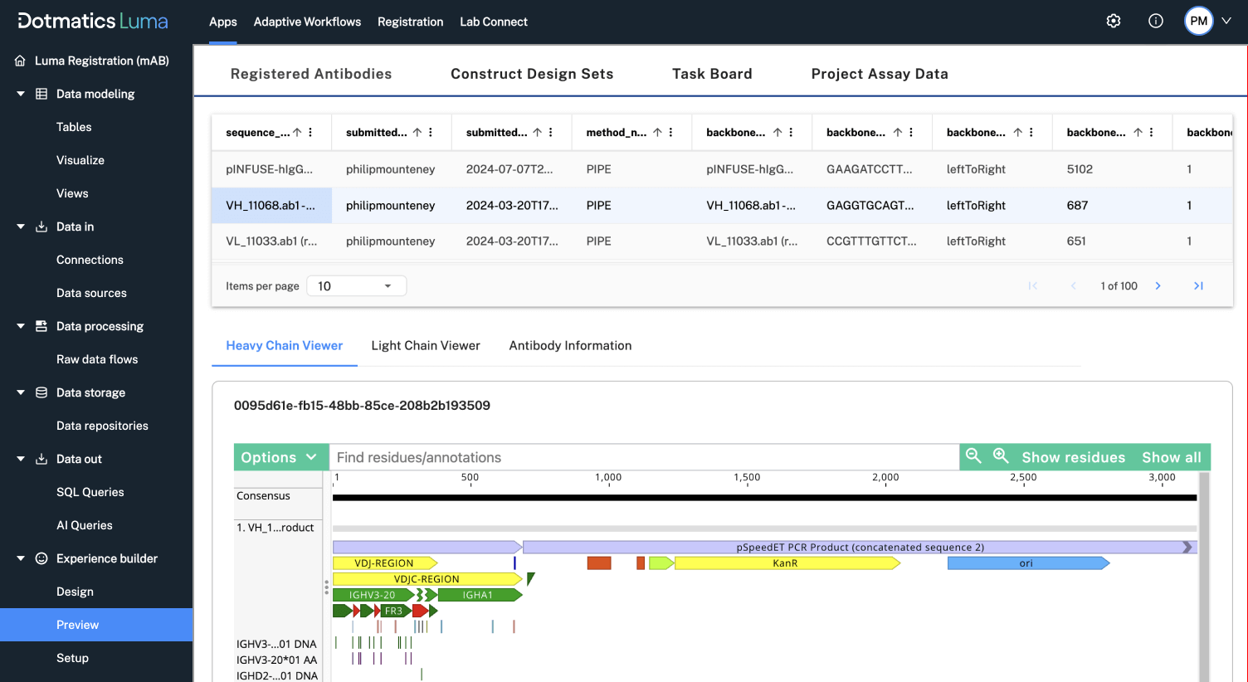
Task: Go to the last page of results
Action: [x=1198, y=286]
